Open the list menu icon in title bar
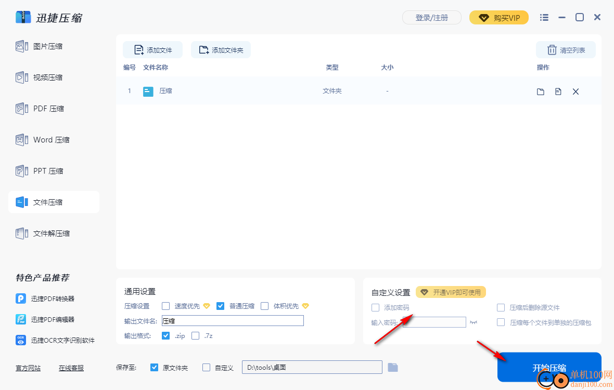614x390 pixels. pos(544,17)
